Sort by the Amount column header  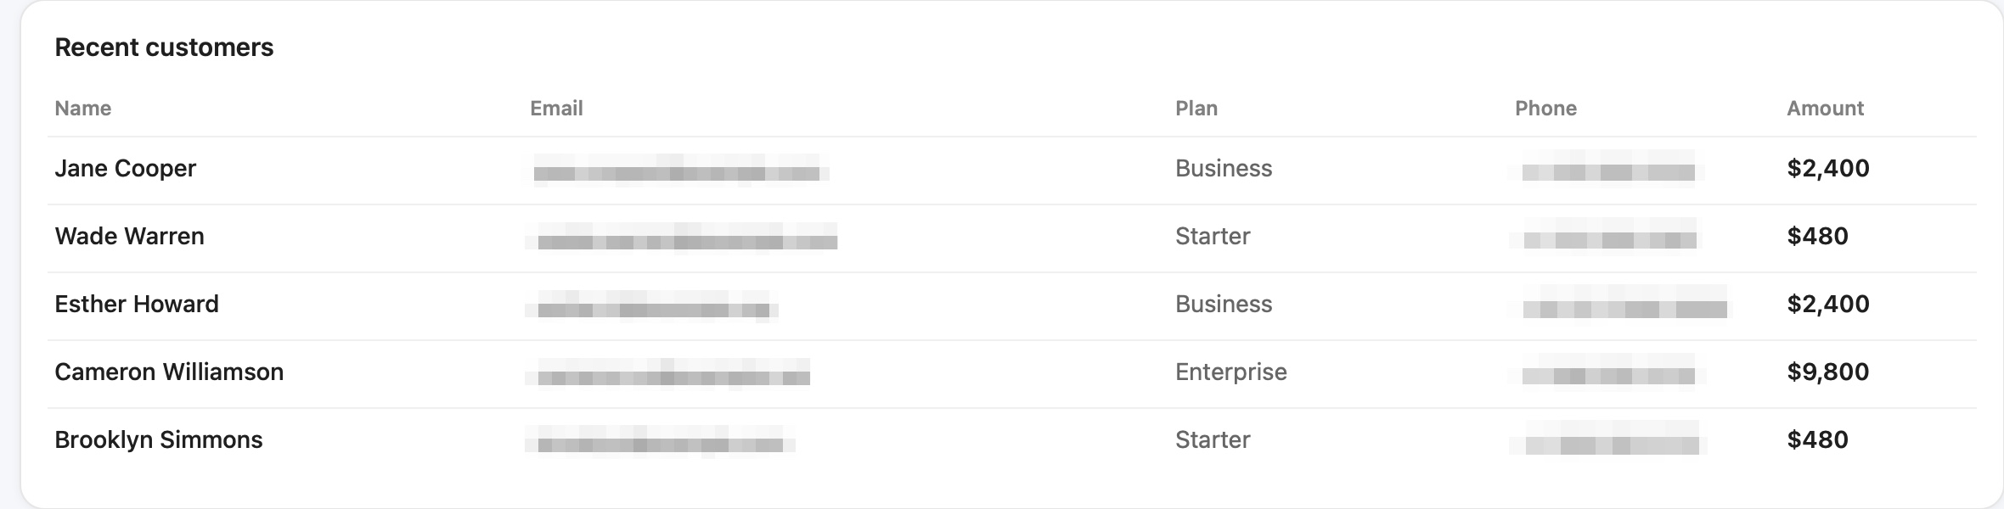(1825, 109)
